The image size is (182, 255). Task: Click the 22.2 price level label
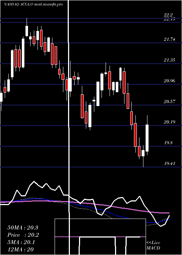168,15
